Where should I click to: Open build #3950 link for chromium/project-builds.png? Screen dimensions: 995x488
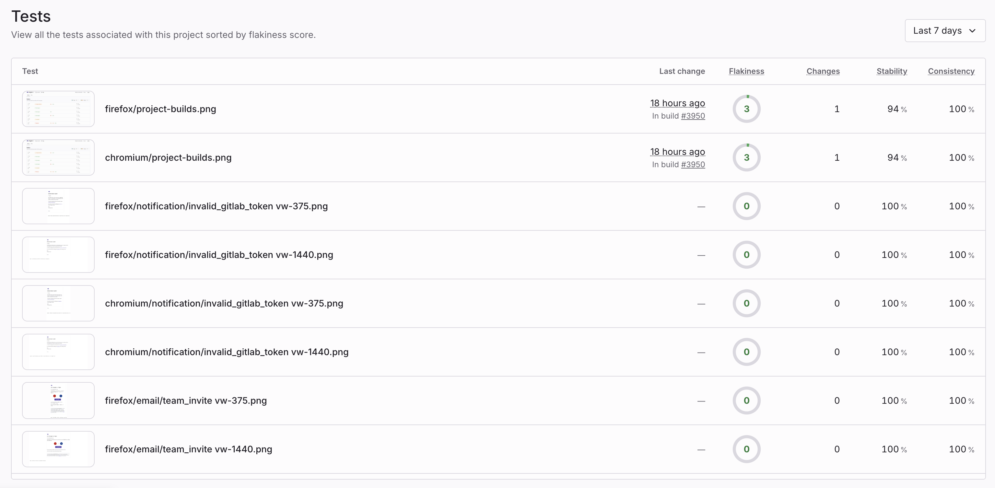(693, 165)
